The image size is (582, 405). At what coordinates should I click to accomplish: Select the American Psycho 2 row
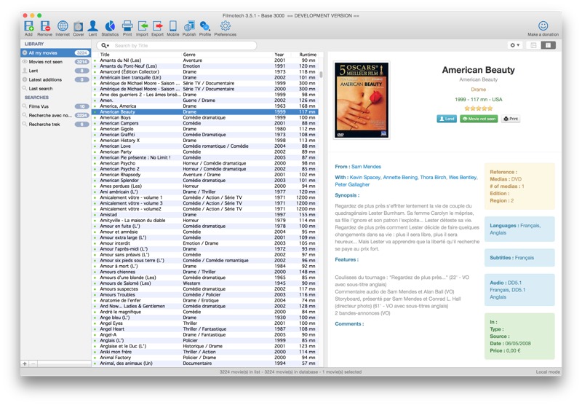205,169
